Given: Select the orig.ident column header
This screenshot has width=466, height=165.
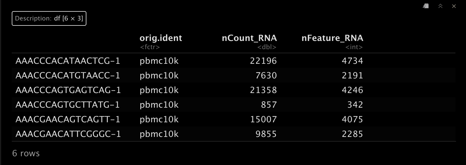Looking at the screenshot, I should coord(161,38).
